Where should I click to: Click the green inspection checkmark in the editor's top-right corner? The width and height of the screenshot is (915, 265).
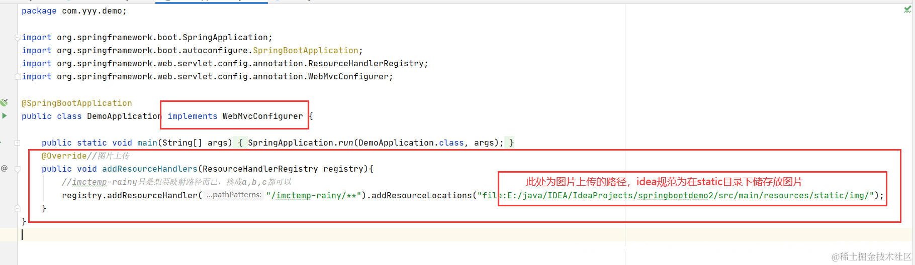(x=907, y=10)
